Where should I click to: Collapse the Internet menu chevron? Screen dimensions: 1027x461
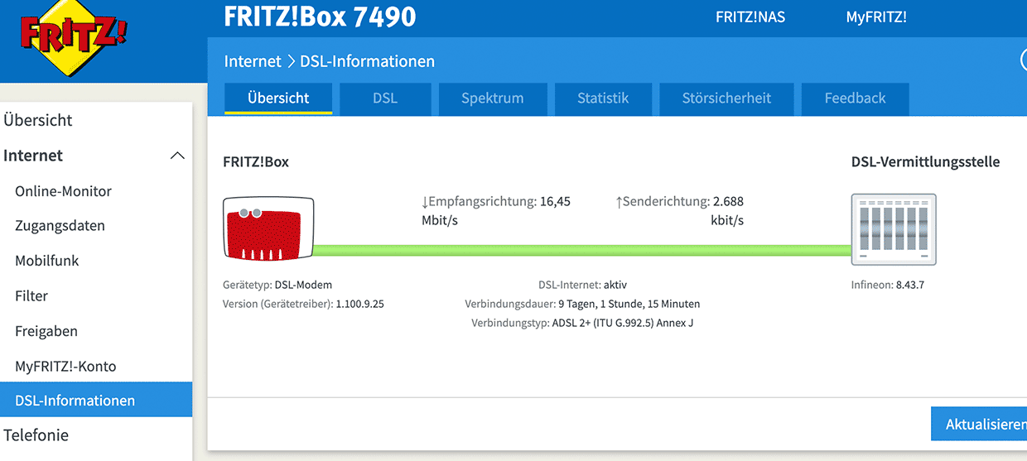click(177, 156)
